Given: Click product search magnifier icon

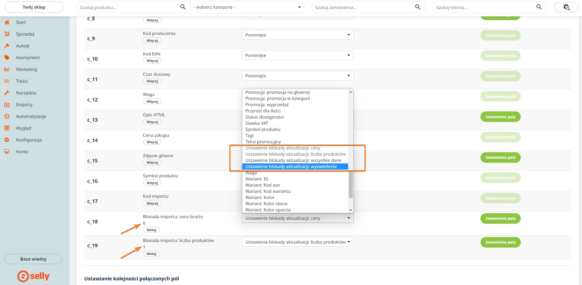Looking at the screenshot, I should (183, 7).
